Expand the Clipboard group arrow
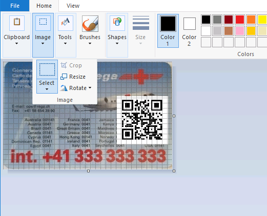The image size is (267, 216). point(16,44)
